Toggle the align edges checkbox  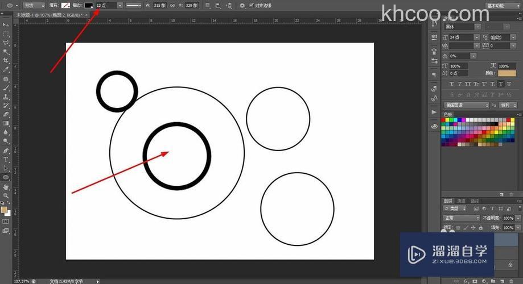point(252,5)
